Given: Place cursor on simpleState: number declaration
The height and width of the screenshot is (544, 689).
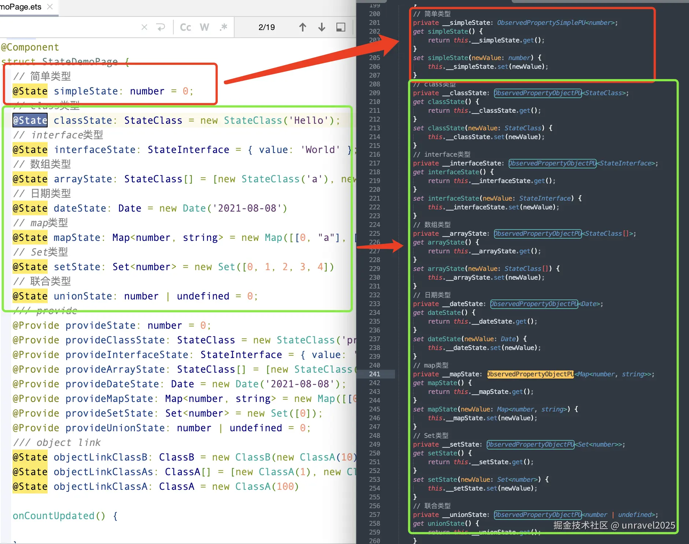Looking at the screenshot, I should [x=103, y=91].
